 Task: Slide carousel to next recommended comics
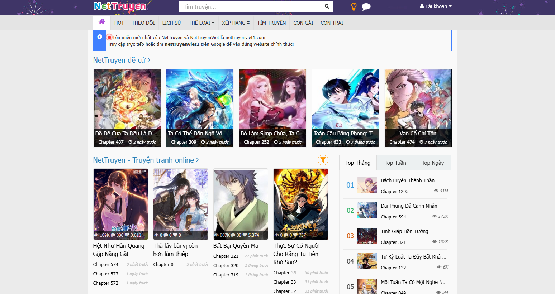click(x=441, y=106)
